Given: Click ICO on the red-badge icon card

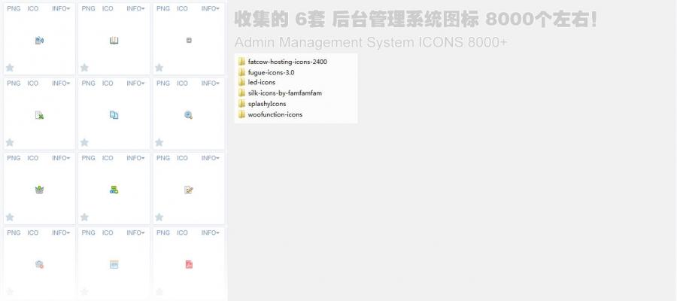Looking at the screenshot, I should coord(33,233).
